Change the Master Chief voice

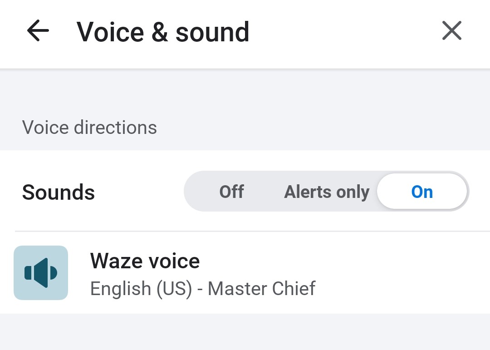(245, 273)
